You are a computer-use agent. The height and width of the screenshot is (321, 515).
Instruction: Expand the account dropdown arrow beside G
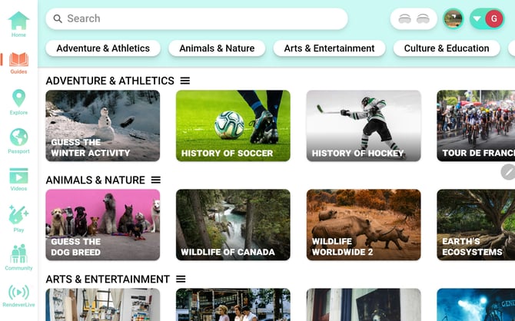477,19
